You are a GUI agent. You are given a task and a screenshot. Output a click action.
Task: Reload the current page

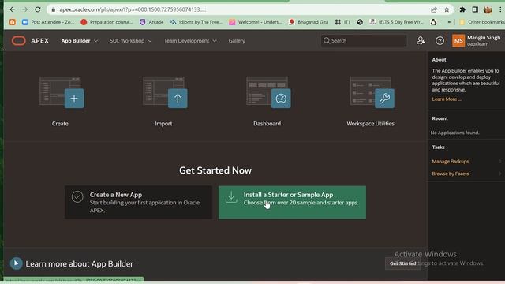(x=38, y=9)
